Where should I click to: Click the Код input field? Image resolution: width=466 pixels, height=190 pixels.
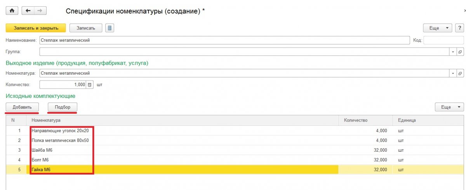[443, 40]
